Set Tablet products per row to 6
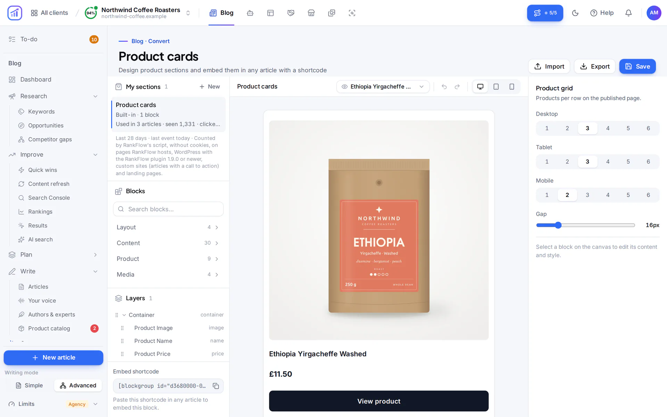Image resolution: width=667 pixels, height=417 pixels. (648, 162)
